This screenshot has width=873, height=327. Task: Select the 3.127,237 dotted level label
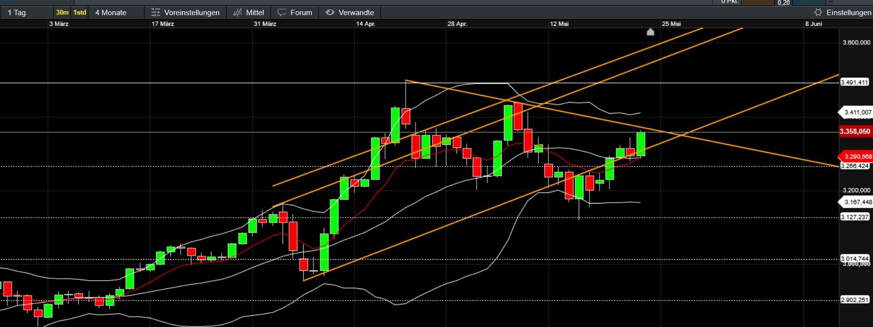pos(854,217)
